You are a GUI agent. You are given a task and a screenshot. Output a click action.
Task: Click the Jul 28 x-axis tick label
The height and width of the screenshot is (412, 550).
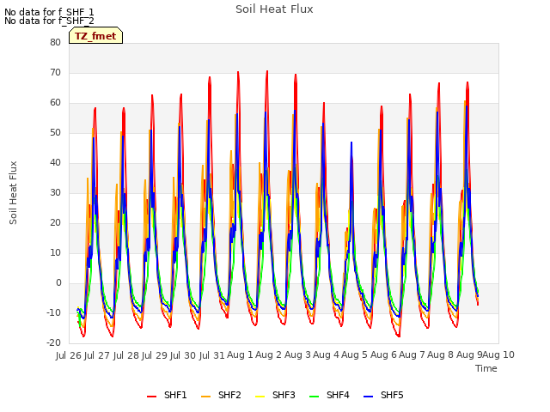click(x=125, y=355)
